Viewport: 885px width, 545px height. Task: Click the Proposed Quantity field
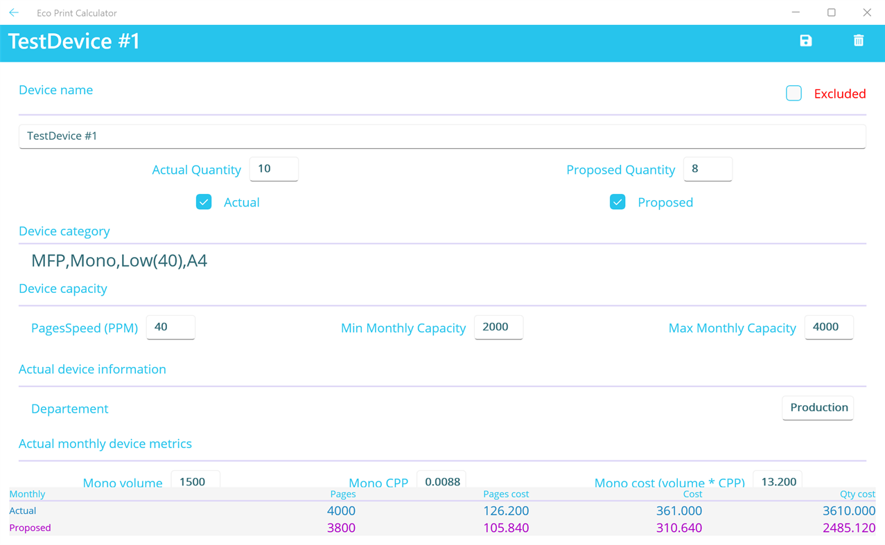pyautogui.click(x=708, y=169)
